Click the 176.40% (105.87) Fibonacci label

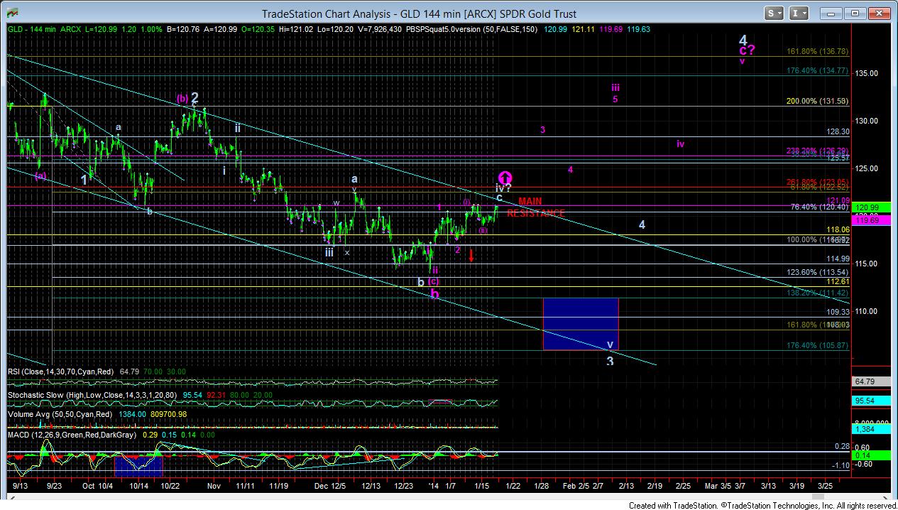pos(818,346)
